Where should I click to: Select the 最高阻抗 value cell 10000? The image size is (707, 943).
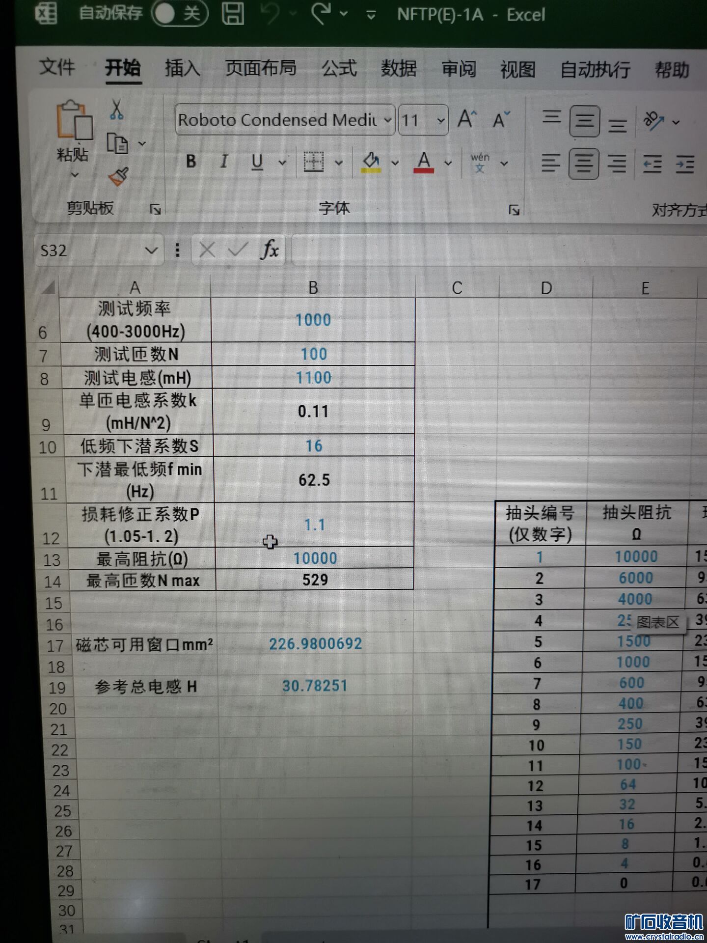tap(315, 558)
